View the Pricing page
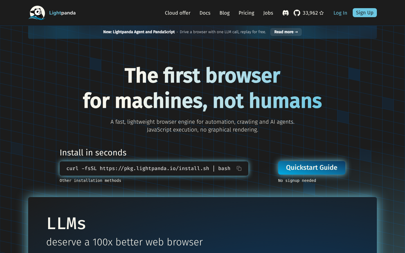Viewport: 405px width, 253px height. (246, 13)
